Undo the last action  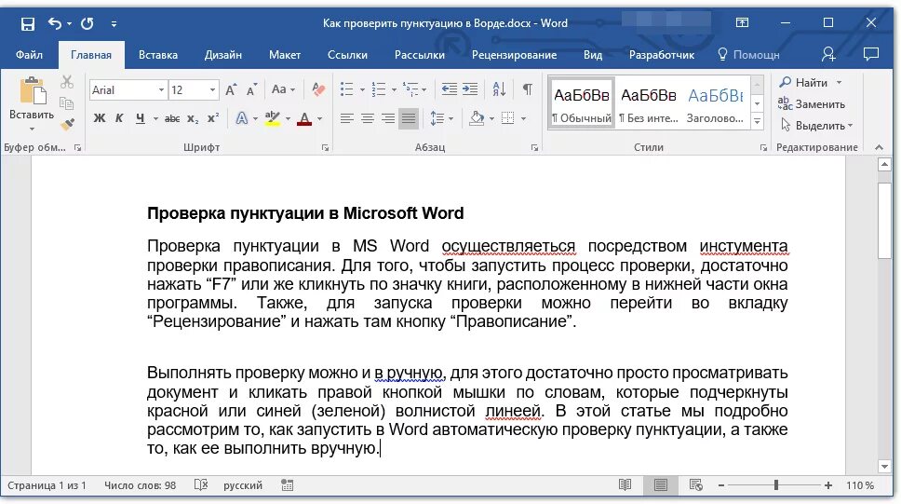coord(55,23)
